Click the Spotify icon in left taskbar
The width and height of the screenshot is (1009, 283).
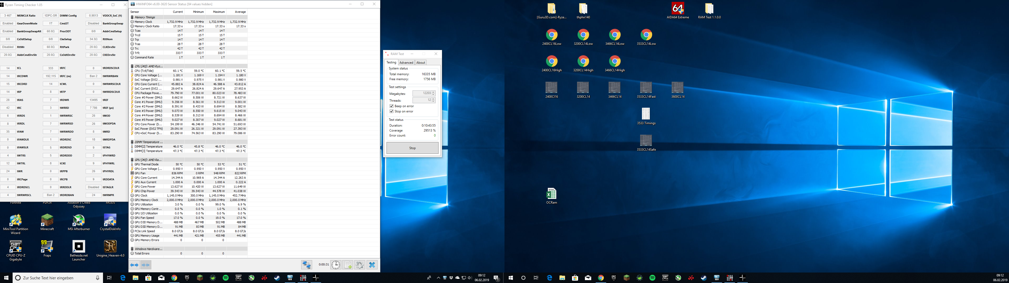coord(226,278)
